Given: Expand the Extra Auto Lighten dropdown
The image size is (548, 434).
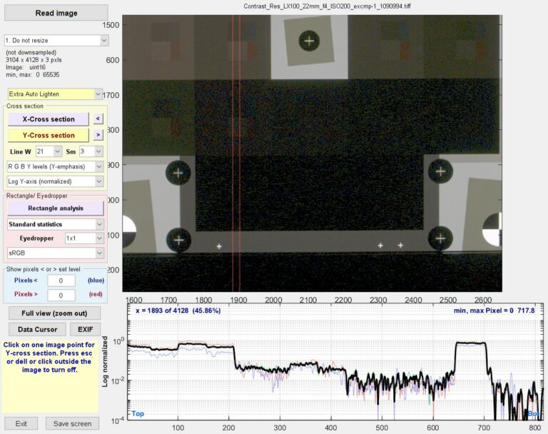Looking at the screenshot, I should [x=55, y=94].
